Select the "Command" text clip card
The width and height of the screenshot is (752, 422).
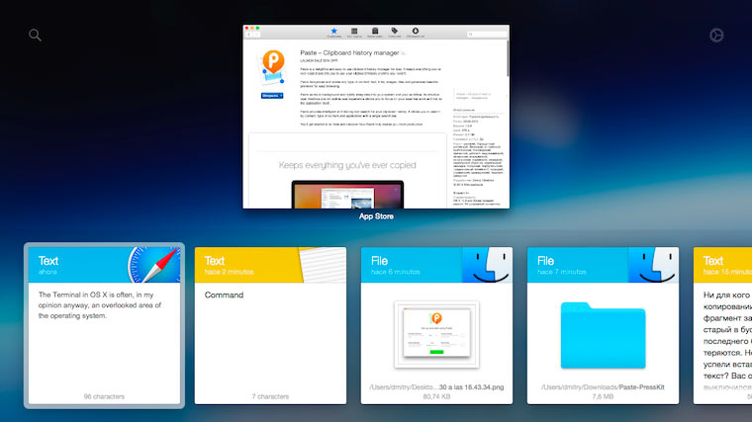point(270,326)
